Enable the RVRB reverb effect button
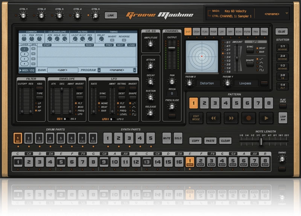Viewport: 301px width, 216px height. tap(247, 32)
